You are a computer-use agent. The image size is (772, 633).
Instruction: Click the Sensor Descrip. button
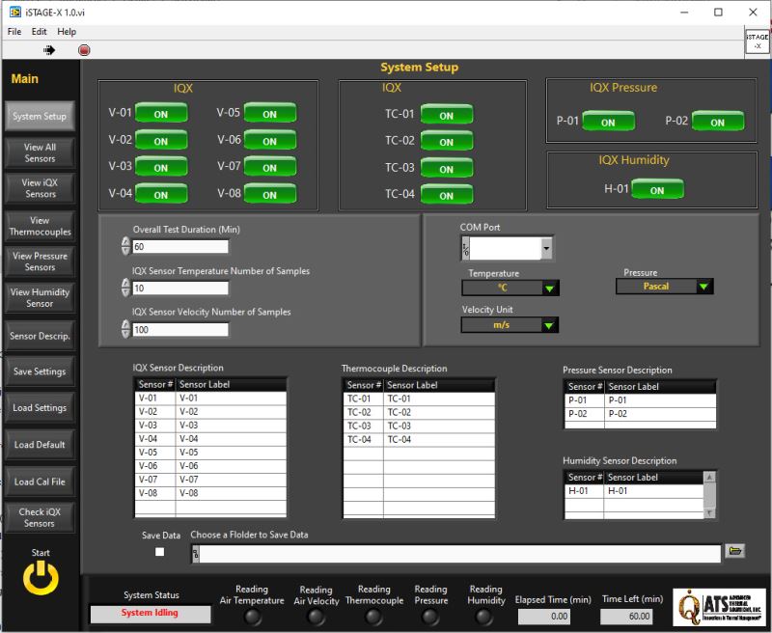click(x=40, y=336)
